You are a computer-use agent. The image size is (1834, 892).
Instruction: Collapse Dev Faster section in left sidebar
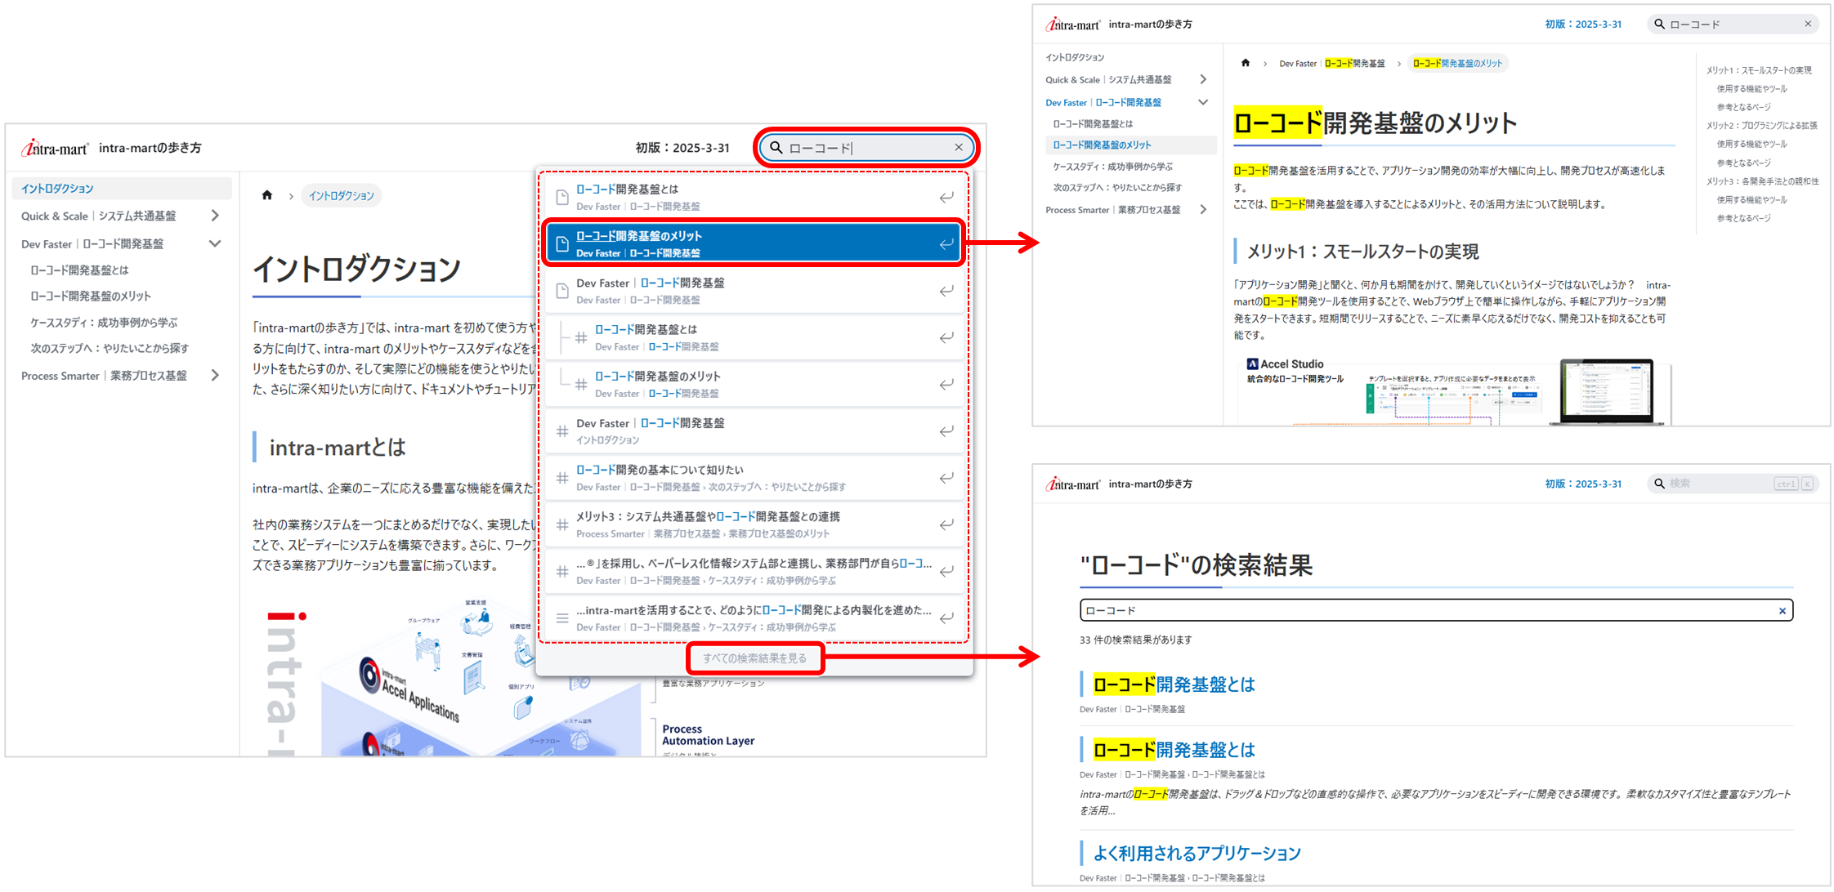[215, 243]
